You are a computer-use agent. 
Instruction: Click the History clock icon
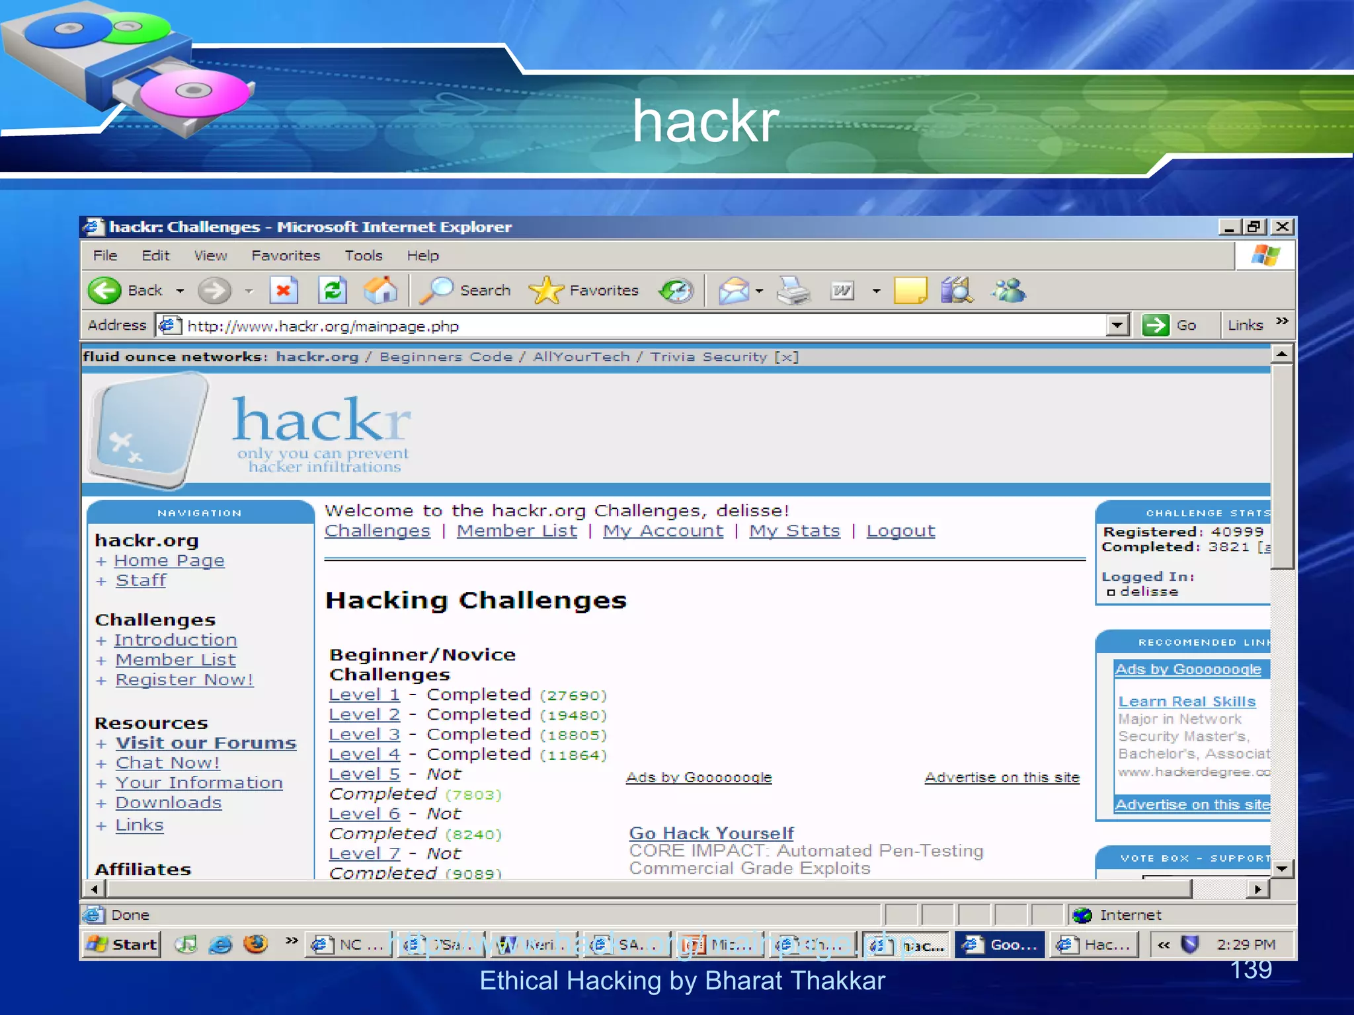click(x=676, y=291)
